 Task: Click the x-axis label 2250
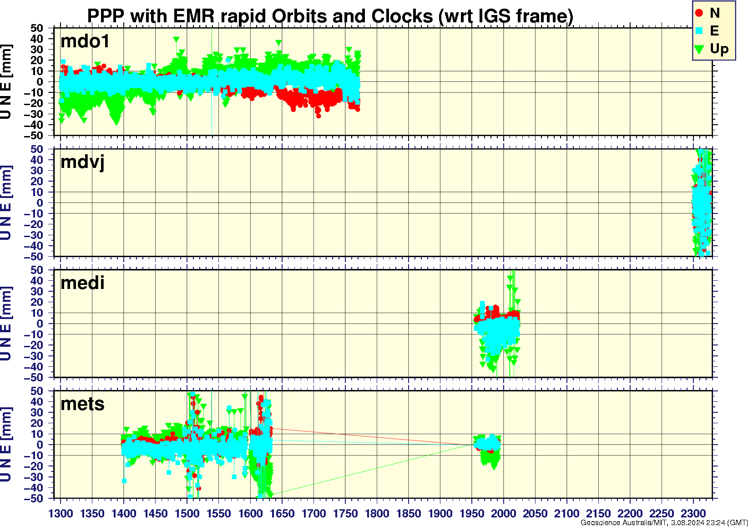pos(662,513)
